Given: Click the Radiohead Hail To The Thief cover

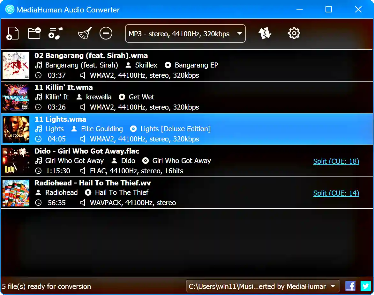Looking at the screenshot, I should 16,193.
